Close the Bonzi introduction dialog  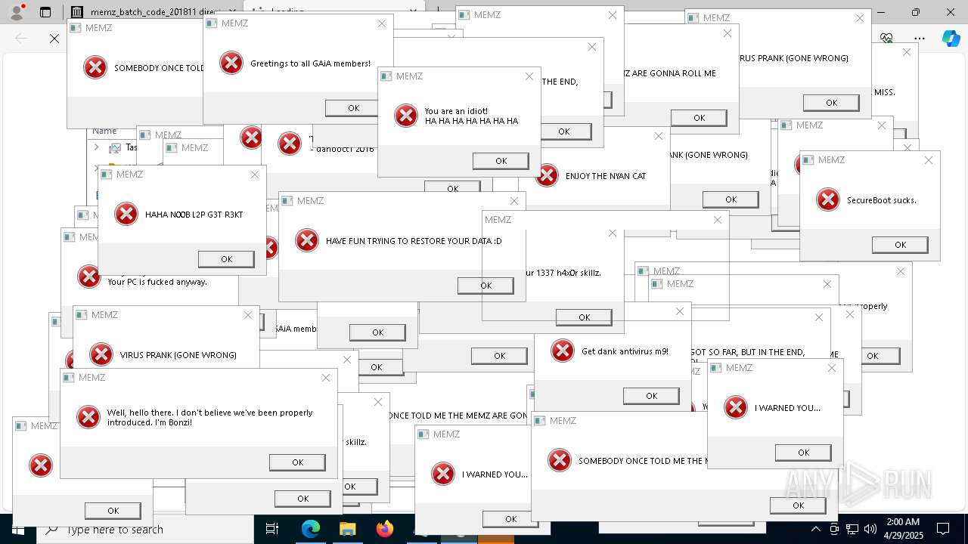(326, 378)
